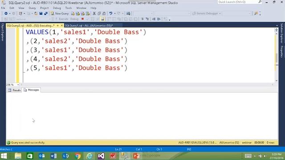The width and height of the screenshot is (285, 160).
Task: Click the highlighted Results to File icon
Action: 102,19
